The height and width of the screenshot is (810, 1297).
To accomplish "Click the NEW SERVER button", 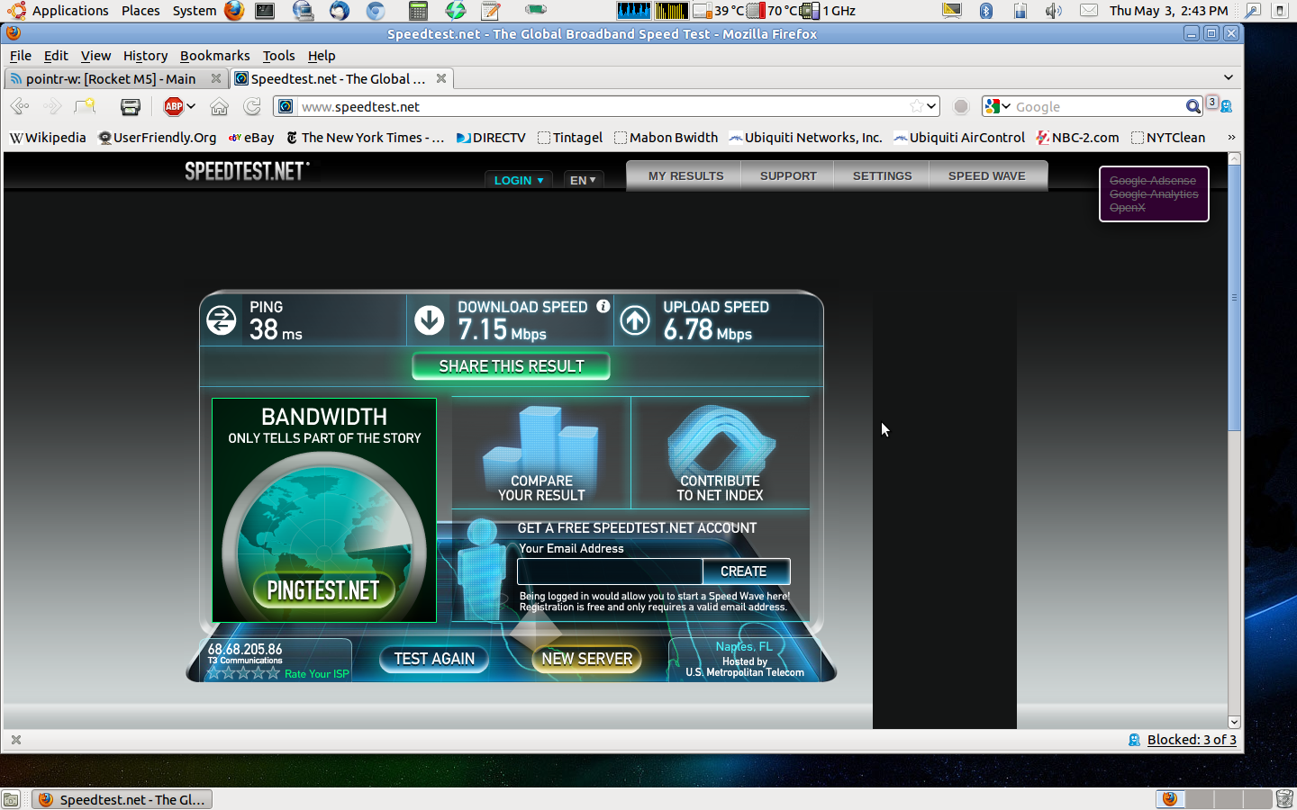I will 586,659.
